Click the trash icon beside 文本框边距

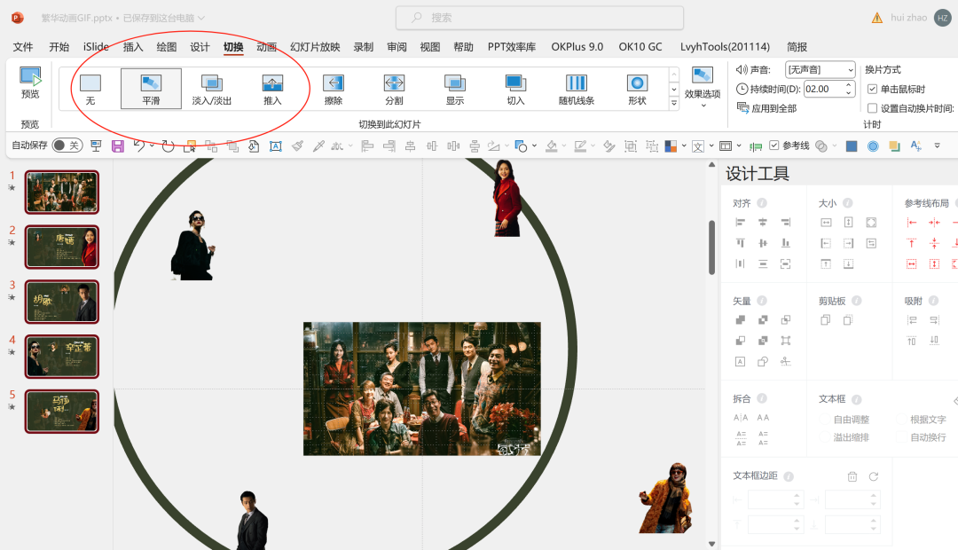click(852, 476)
